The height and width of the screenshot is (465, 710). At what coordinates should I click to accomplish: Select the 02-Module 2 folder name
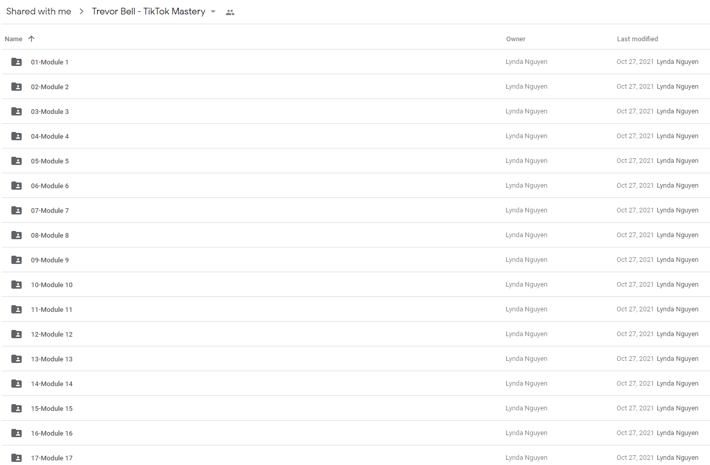click(50, 87)
